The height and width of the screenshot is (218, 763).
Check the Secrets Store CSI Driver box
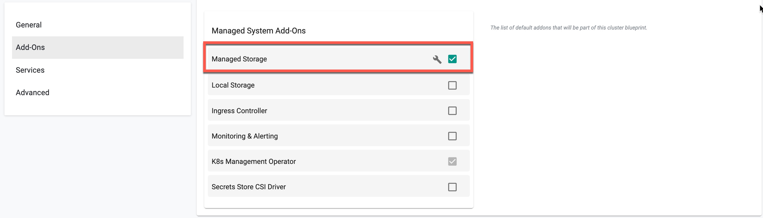pos(452,187)
